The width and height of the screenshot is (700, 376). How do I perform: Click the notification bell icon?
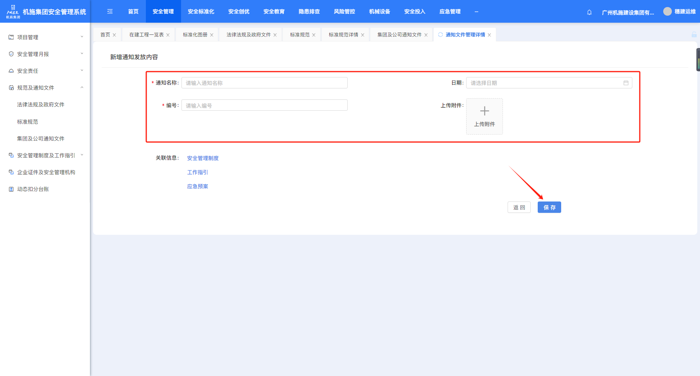[x=589, y=12]
